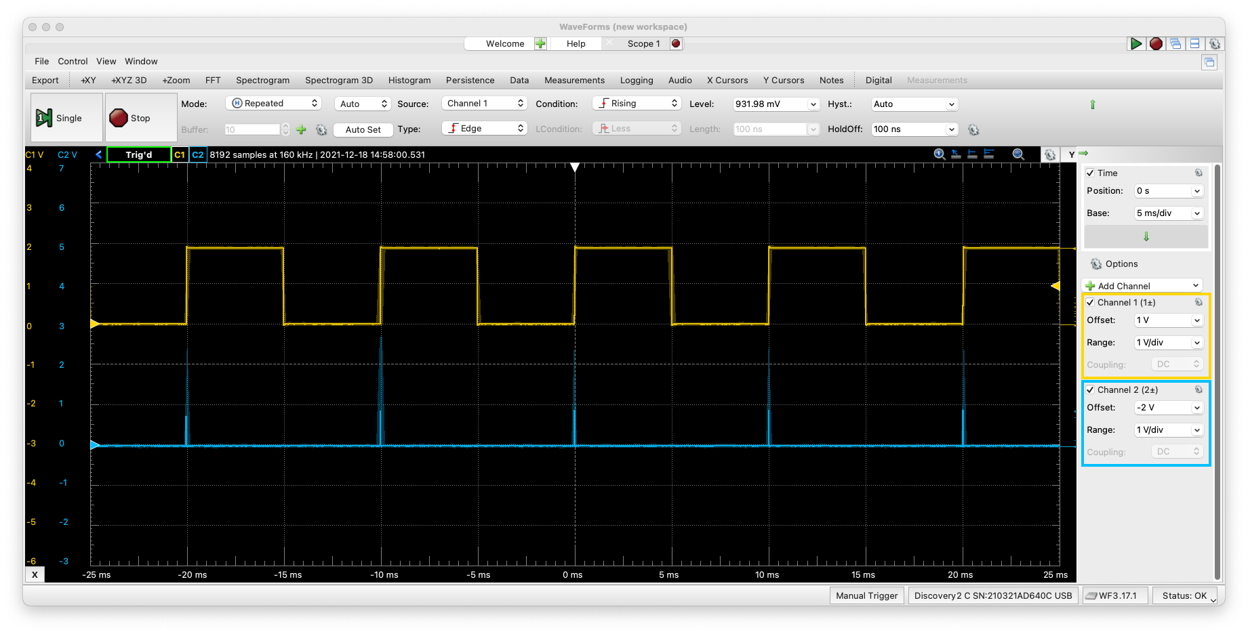Click the tile windows icon in top toolbar
Viewport: 1248px width, 634px height.
pos(1194,43)
